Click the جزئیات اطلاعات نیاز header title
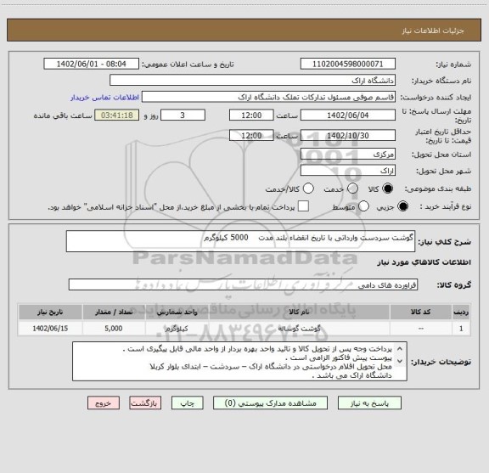Image resolution: width=489 pixels, height=473 pixels. tap(433, 31)
